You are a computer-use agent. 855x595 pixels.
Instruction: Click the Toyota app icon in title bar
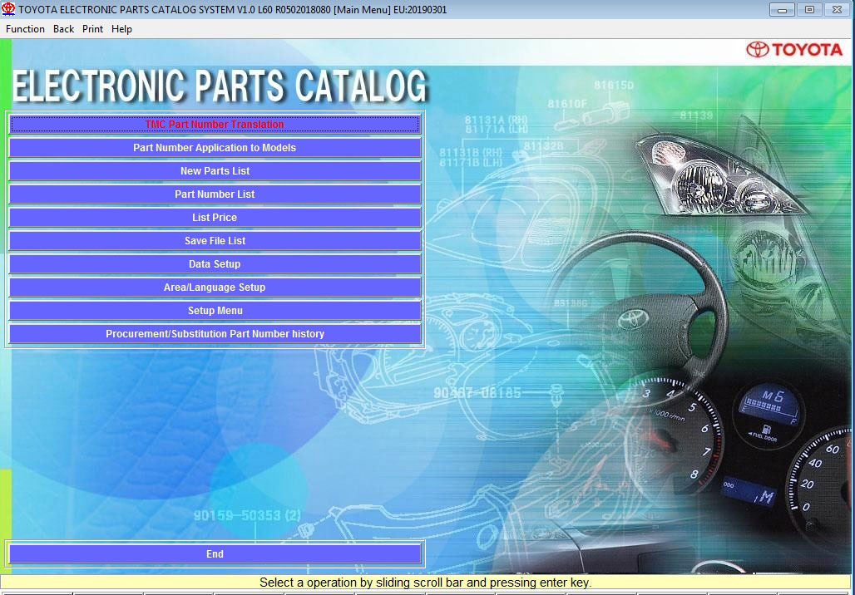tap(8, 9)
